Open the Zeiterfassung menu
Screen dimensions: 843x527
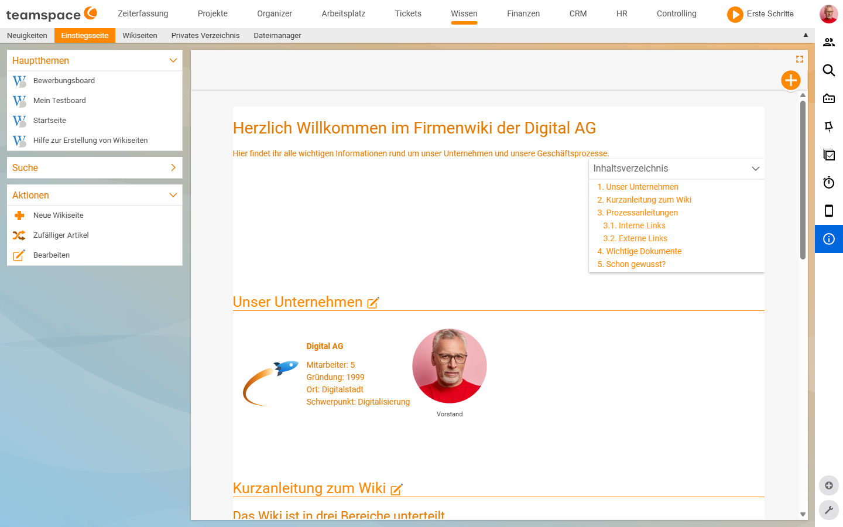click(x=143, y=13)
